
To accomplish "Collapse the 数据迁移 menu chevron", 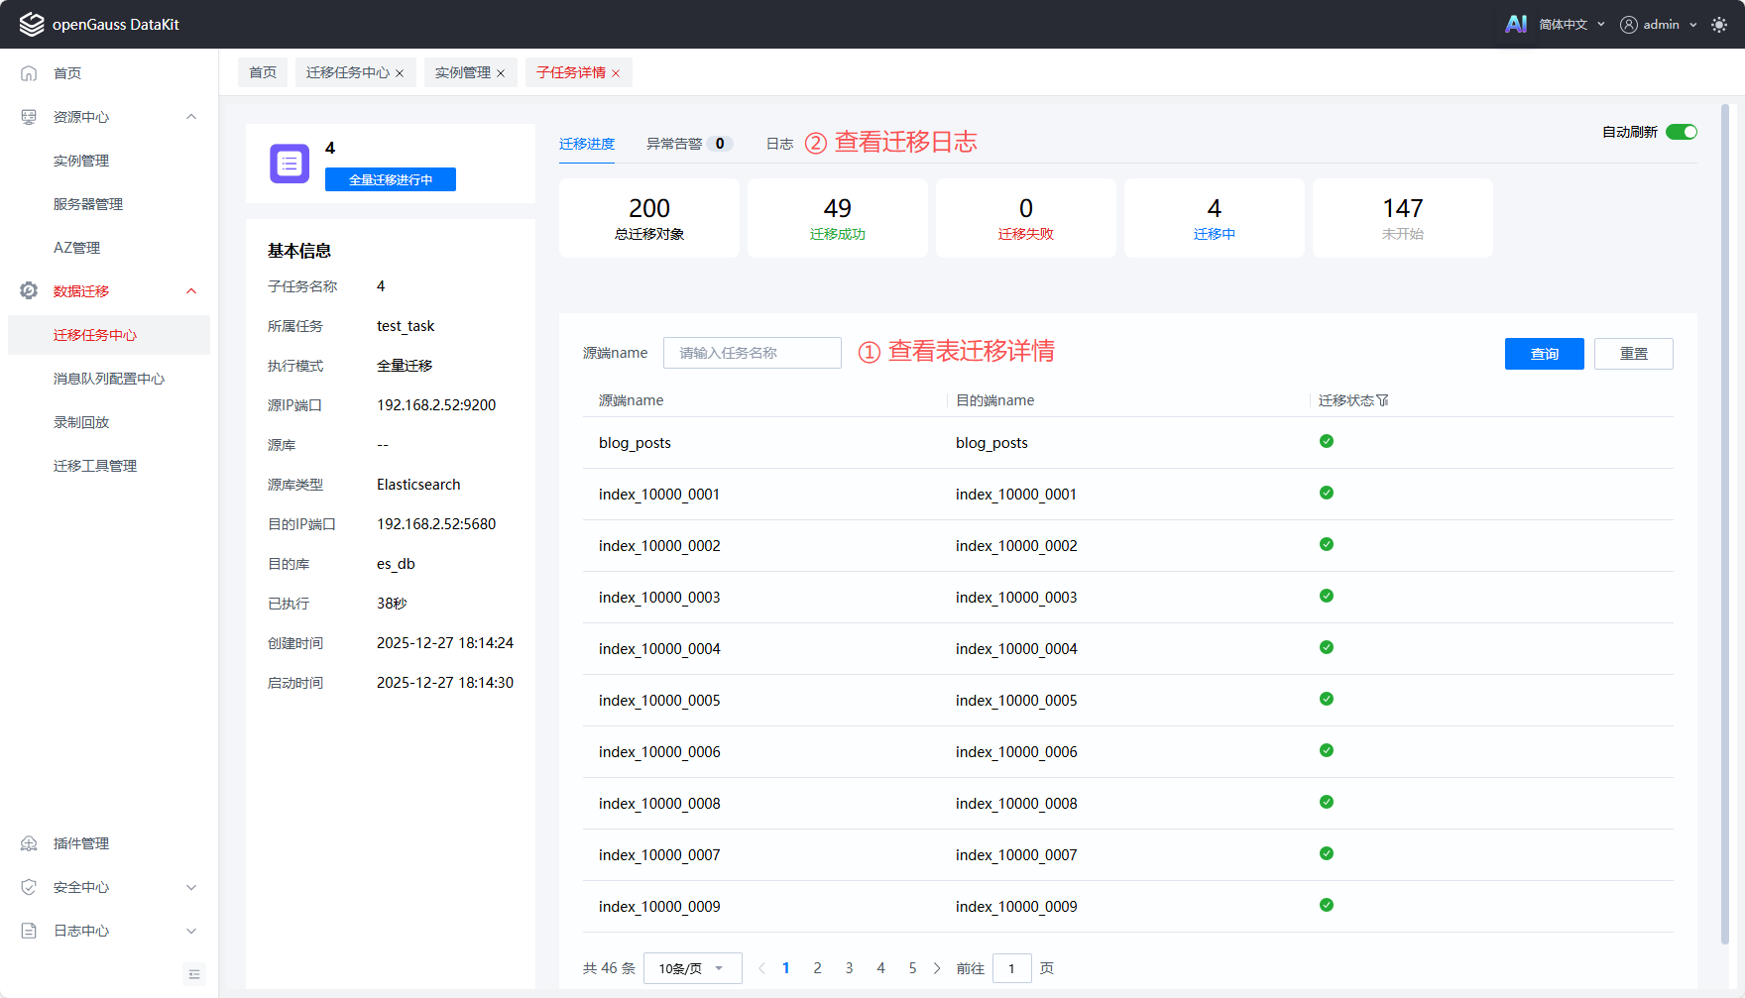I will [x=191, y=290].
